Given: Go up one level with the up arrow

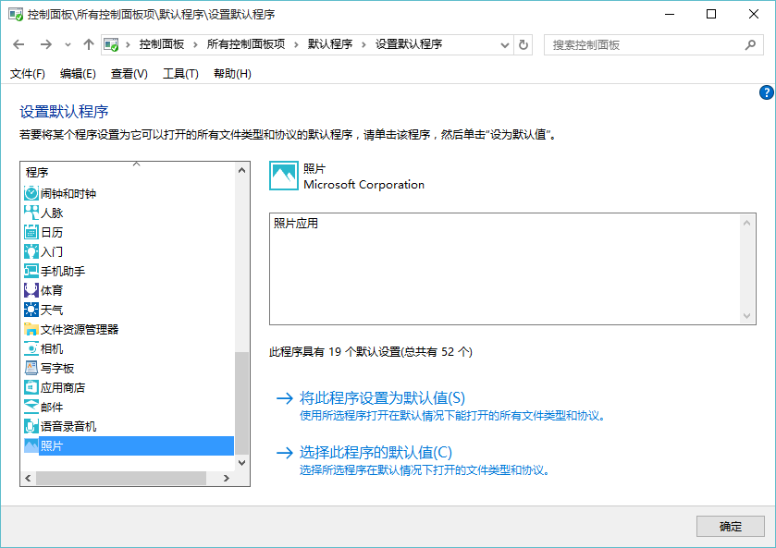Looking at the screenshot, I should pyautogui.click(x=89, y=44).
